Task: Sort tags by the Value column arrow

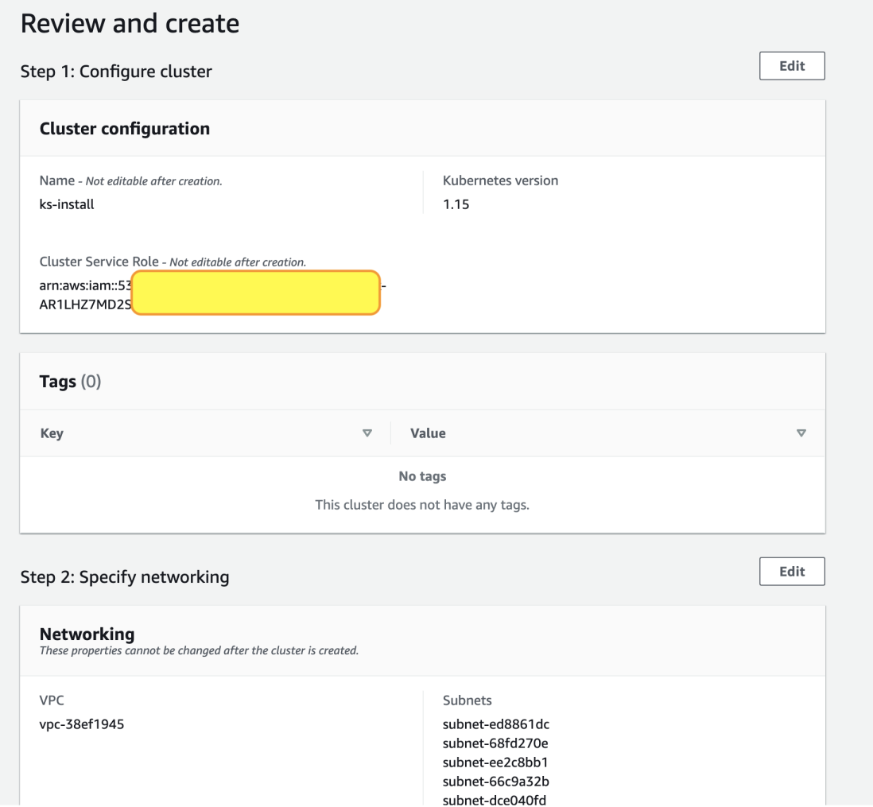Action: [x=801, y=433]
